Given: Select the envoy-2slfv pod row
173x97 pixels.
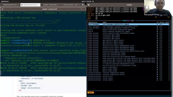Looking at the screenshot, I should click(x=129, y=76).
